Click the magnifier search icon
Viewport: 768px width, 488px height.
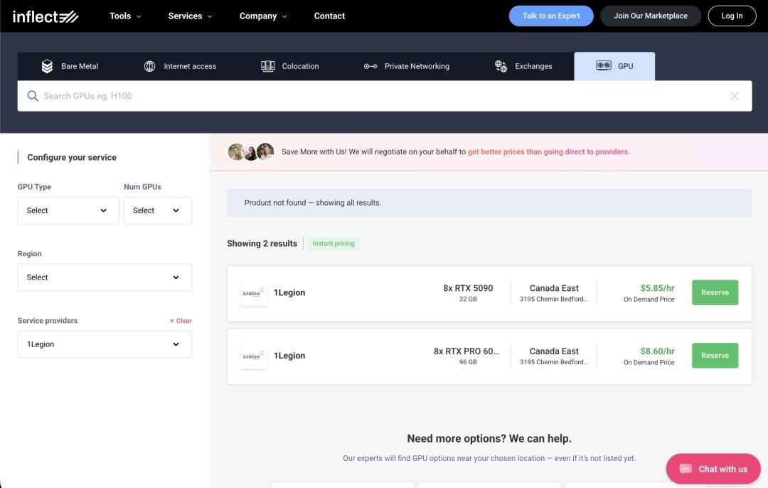32,96
